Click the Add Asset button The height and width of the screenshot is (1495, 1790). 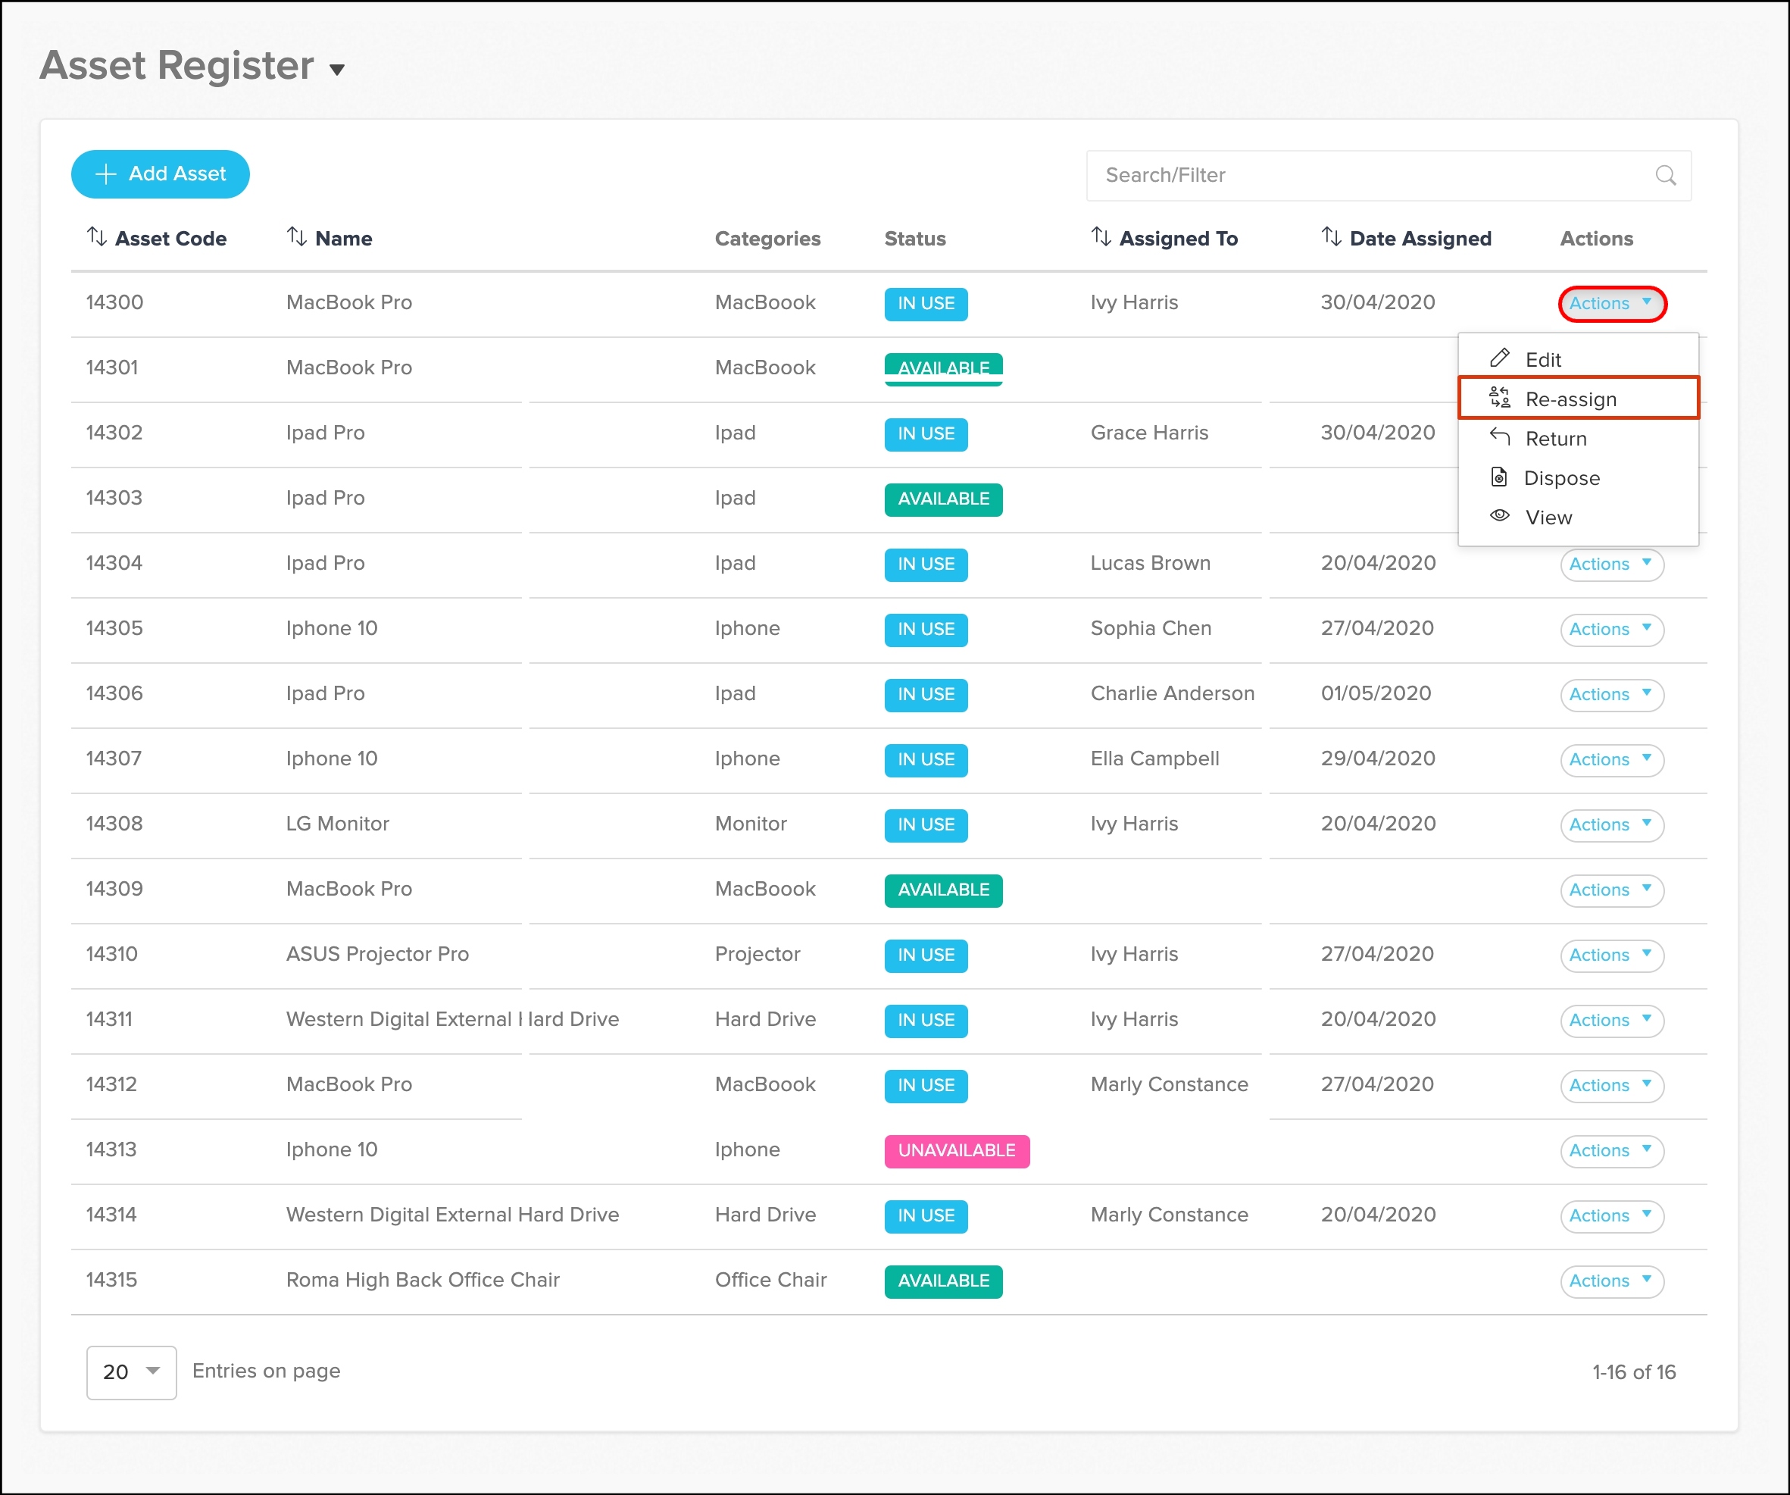pyautogui.click(x=161, y=174)
